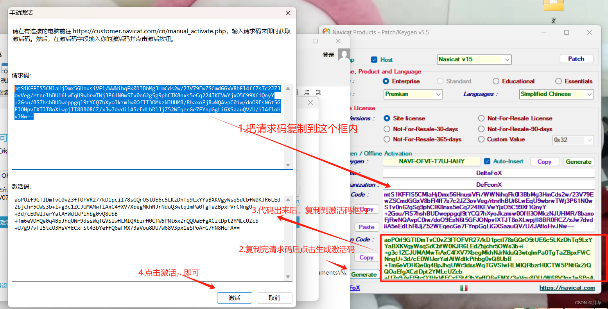Select the Custom Value radio option
Image resolution: width=608 pixels, height=309 pixels.
pyautogui.click(x=481, y=139)
